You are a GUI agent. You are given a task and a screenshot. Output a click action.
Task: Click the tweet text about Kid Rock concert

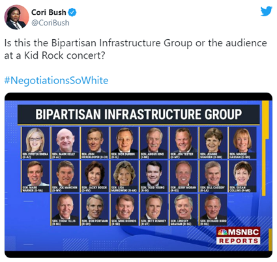pyautogui.click(x=136, y=49)
